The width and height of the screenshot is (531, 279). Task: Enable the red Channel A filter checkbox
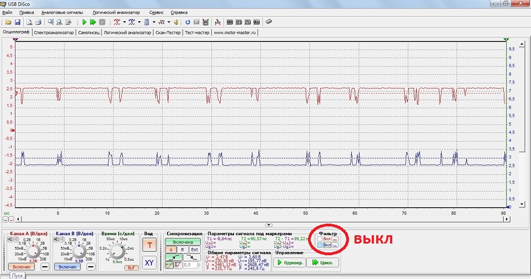320,239
